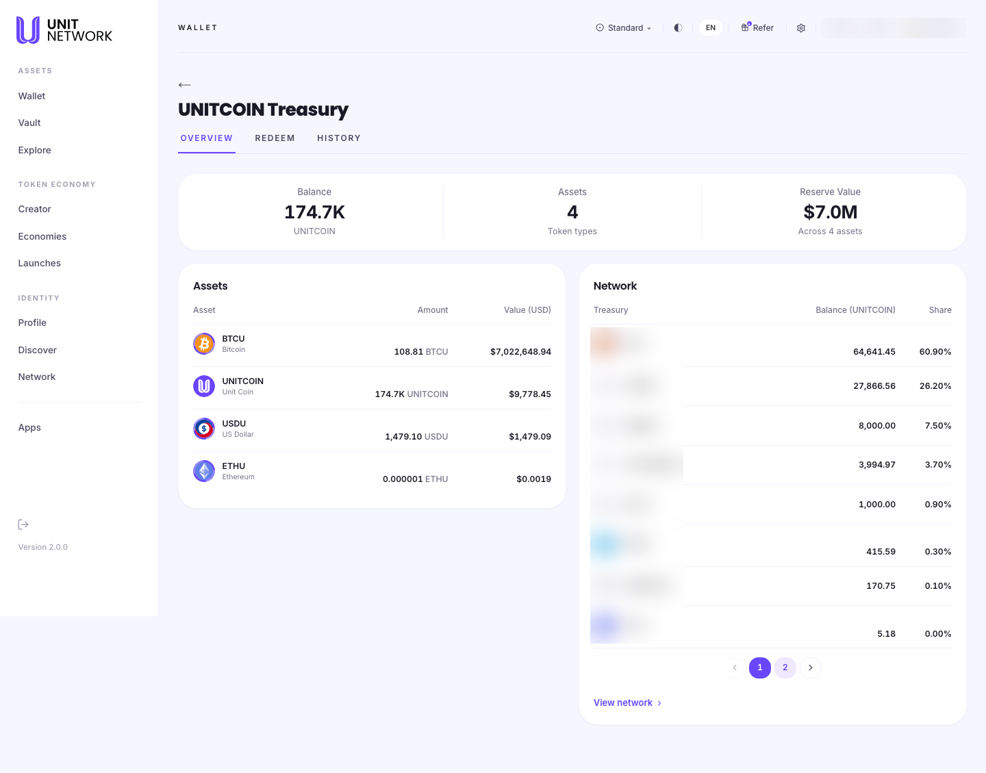Click the log out icon in sidebar
986x773 pixels.
coord(23,524)
